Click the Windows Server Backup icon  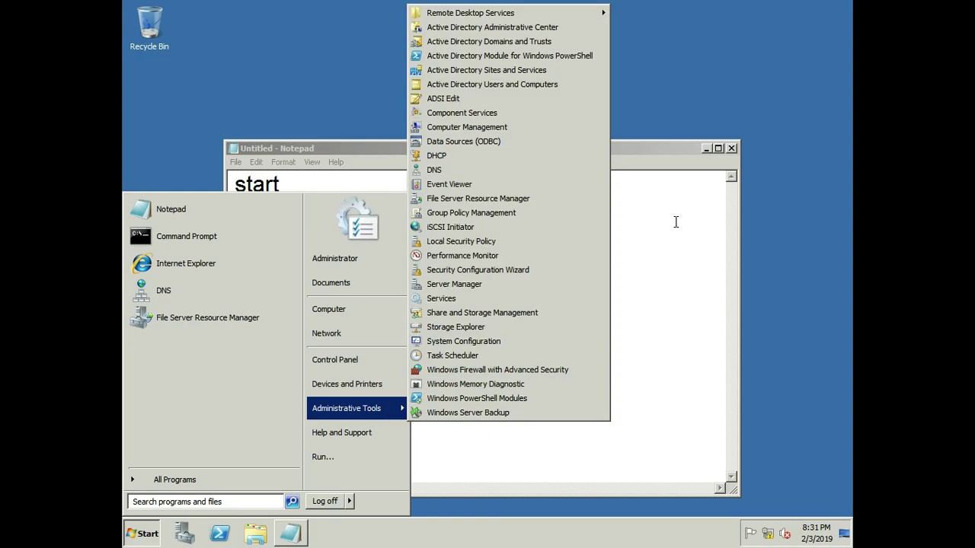tap(416, 413)
